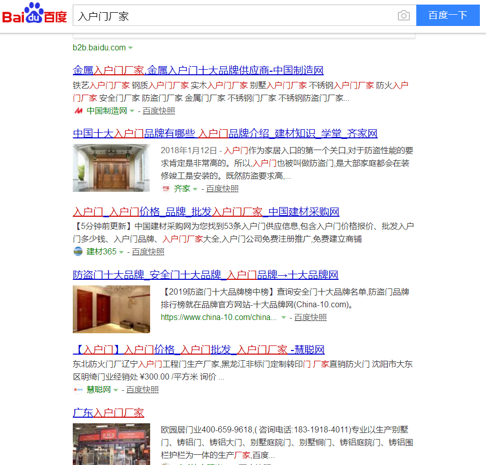The image size is (486, 465).
Task: Expand dropdown arrow beside 建材365
Action: tap(121, 252)
